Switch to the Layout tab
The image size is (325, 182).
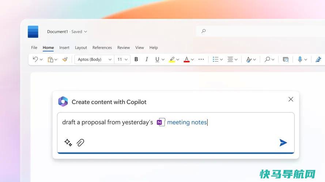click(x=81, y=48)
